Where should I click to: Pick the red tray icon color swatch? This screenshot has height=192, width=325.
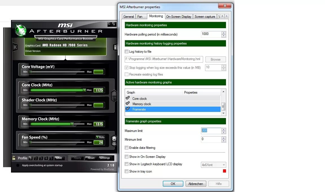pos(224,171)
